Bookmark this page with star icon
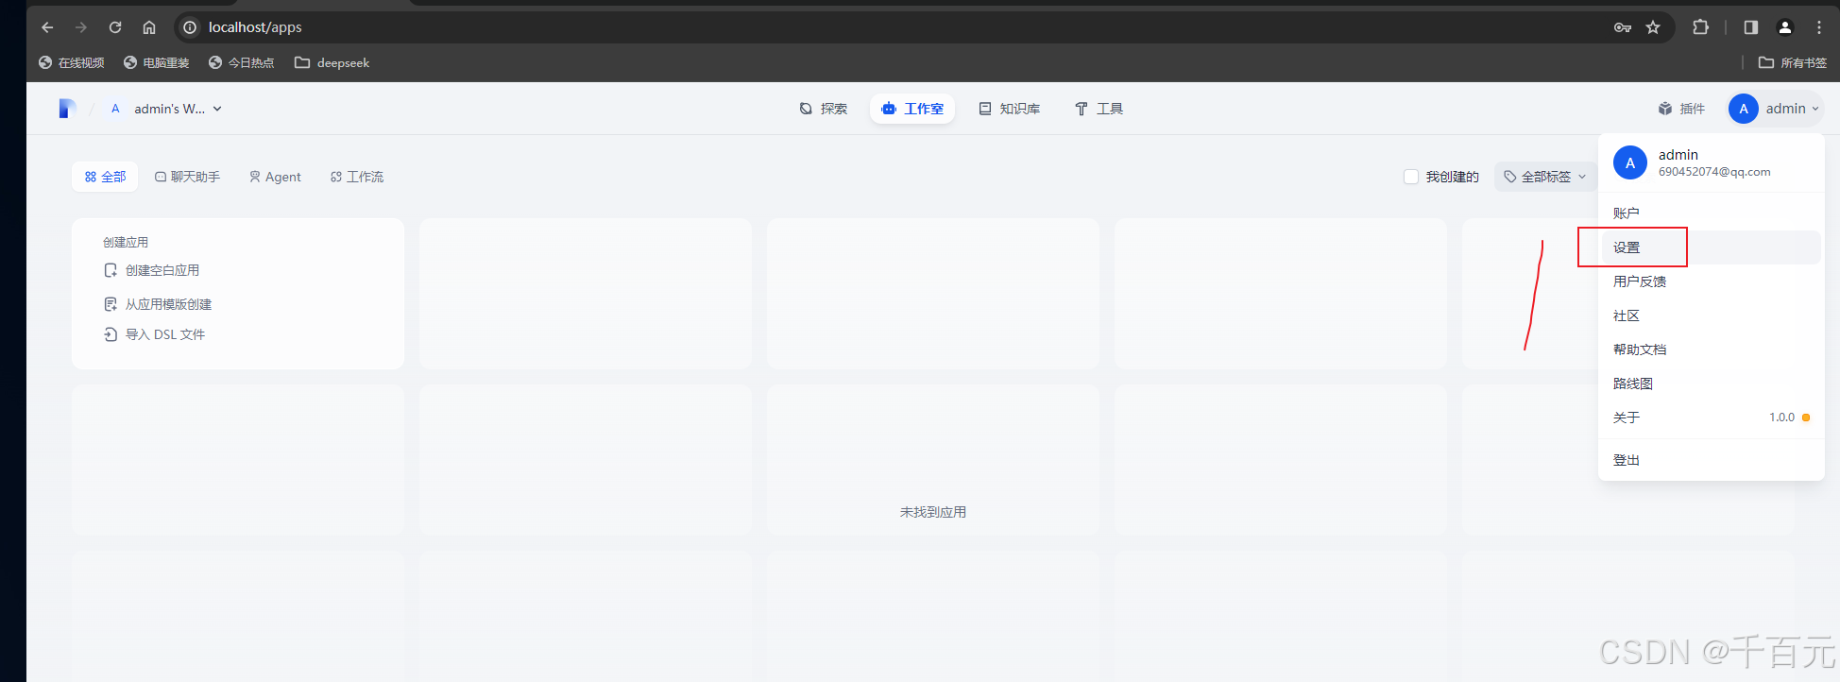This screenshot has height=682, width=1840. tap(1653, 27)
